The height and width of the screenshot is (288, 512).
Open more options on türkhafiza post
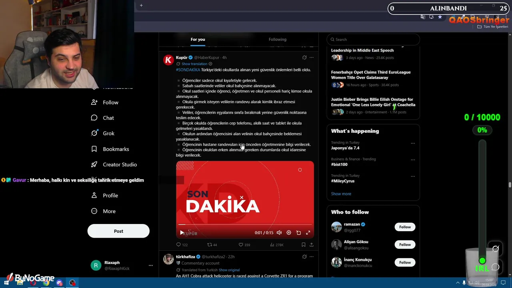pyautogui.click(x=312, y=257)
